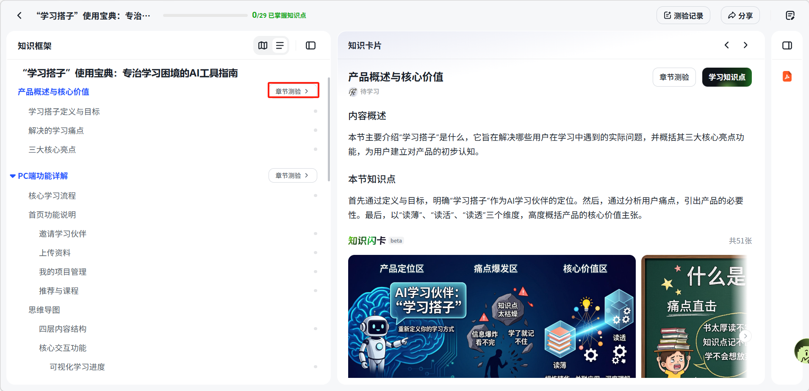Viewport: 809px width, 391px height.
Task: Click the 学习知识点 button
Action: tap(726, 77)
